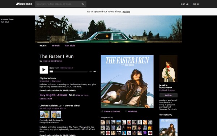
Task: Open first supporter avatar in top row
Action: coord(103,123)
